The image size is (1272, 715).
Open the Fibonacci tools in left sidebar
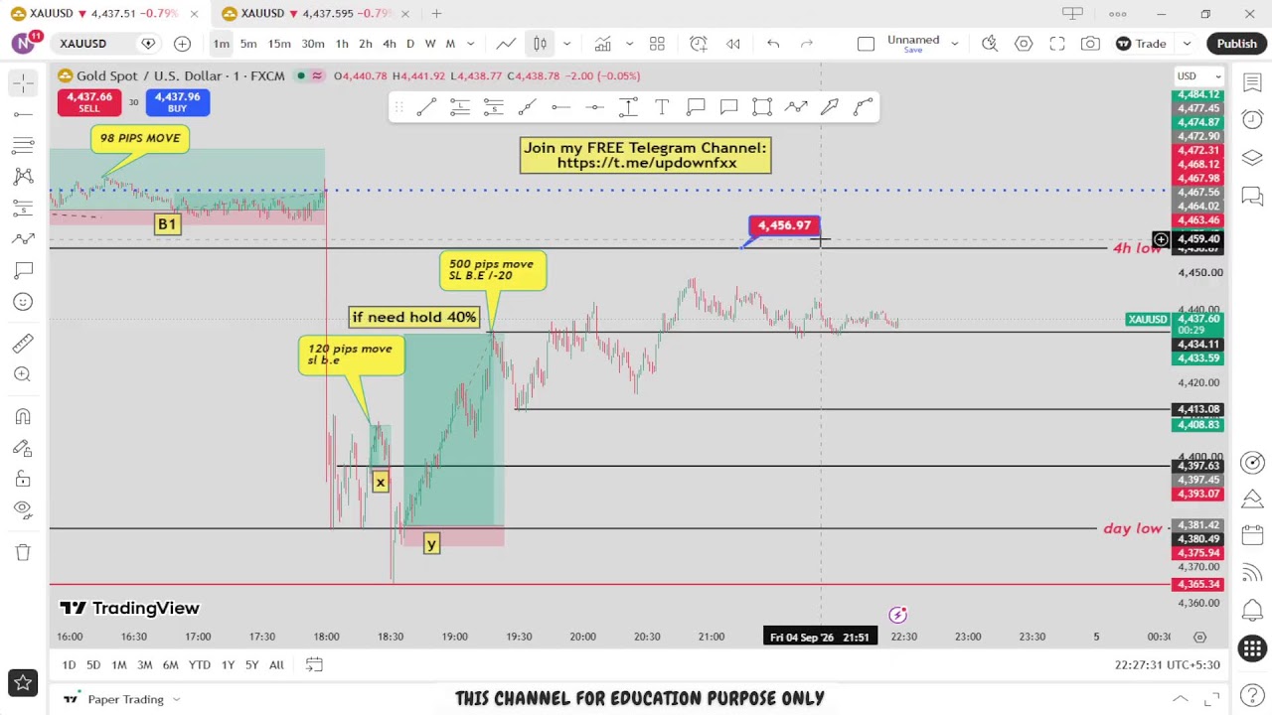[23, 145]
